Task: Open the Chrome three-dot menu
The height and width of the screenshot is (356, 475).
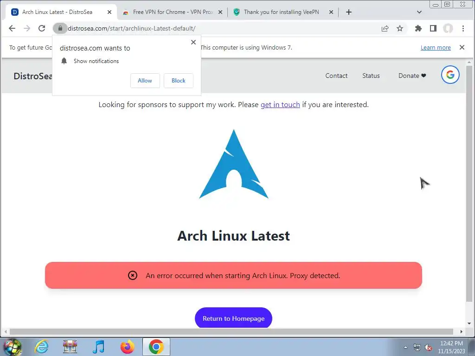Action: pos(463,28)
